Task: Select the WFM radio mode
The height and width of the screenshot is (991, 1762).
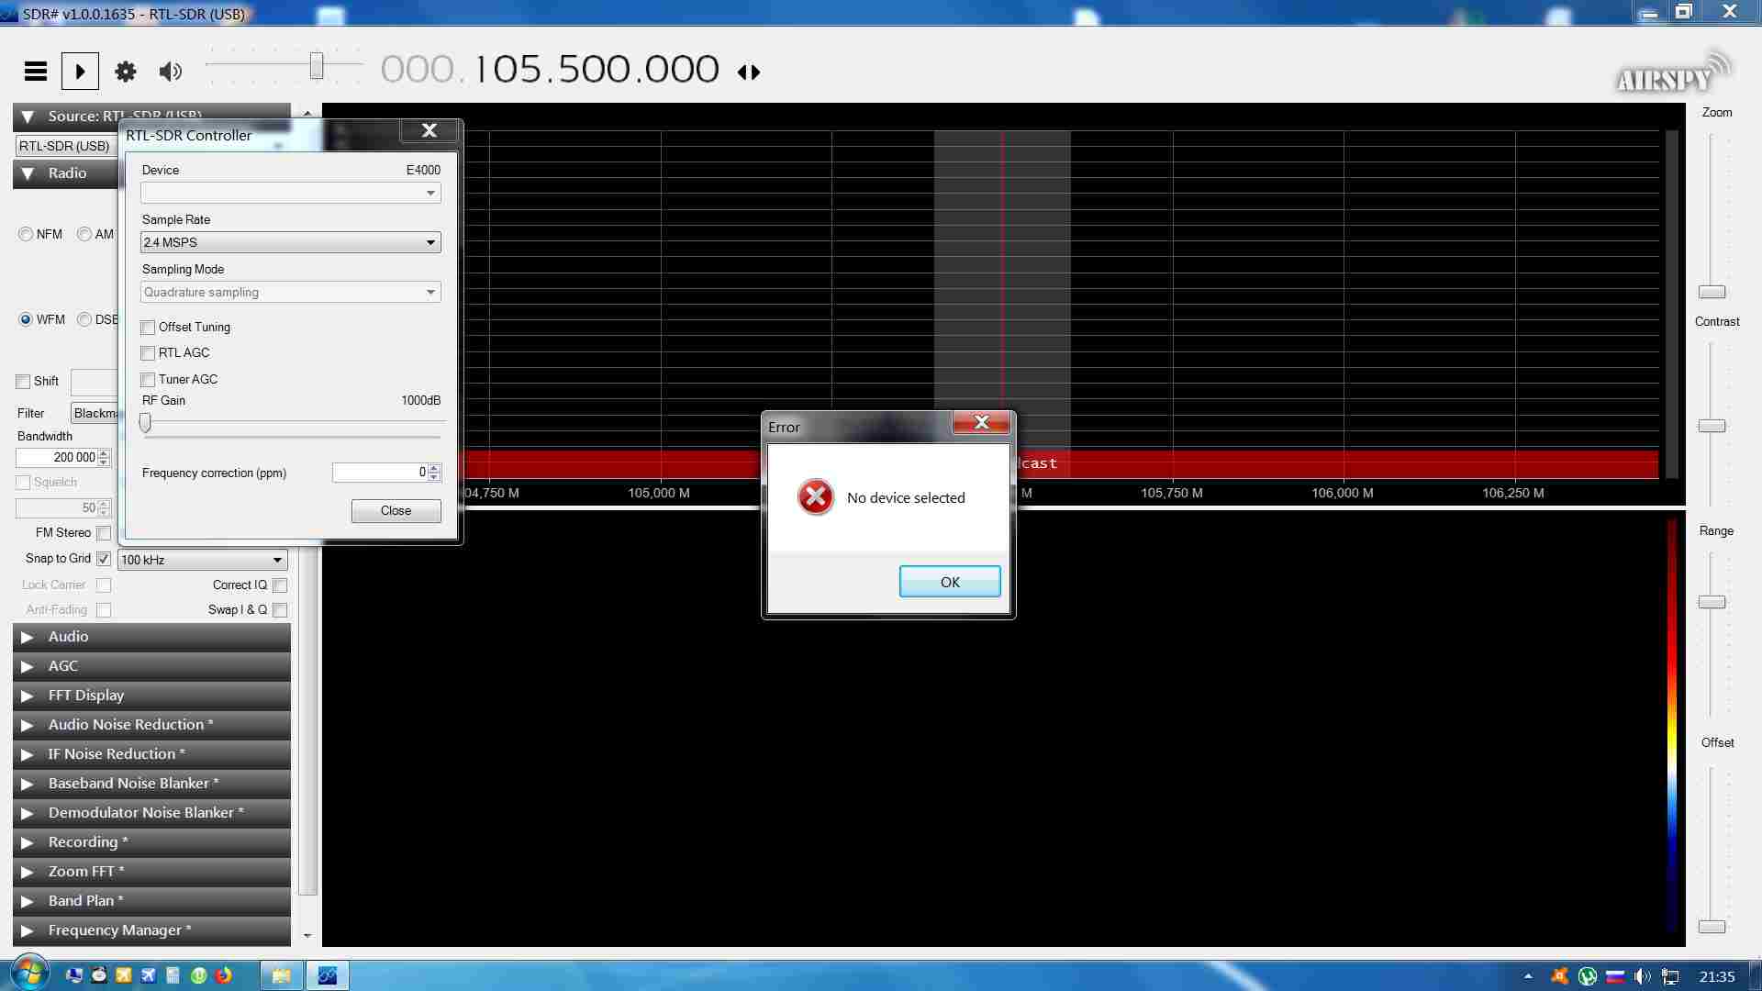Action: 26,319
